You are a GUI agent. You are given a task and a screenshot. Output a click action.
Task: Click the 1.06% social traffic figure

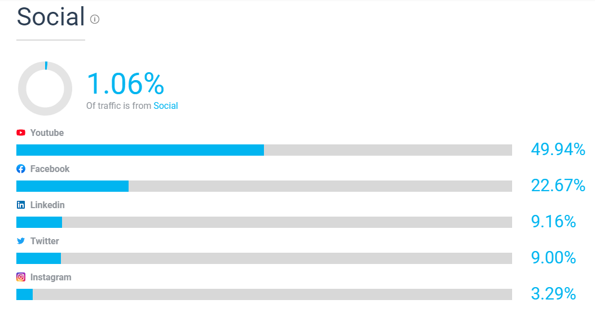[x=126, y=83]
